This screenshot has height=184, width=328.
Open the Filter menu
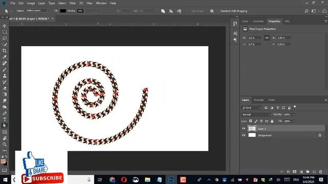click(72, 3)
